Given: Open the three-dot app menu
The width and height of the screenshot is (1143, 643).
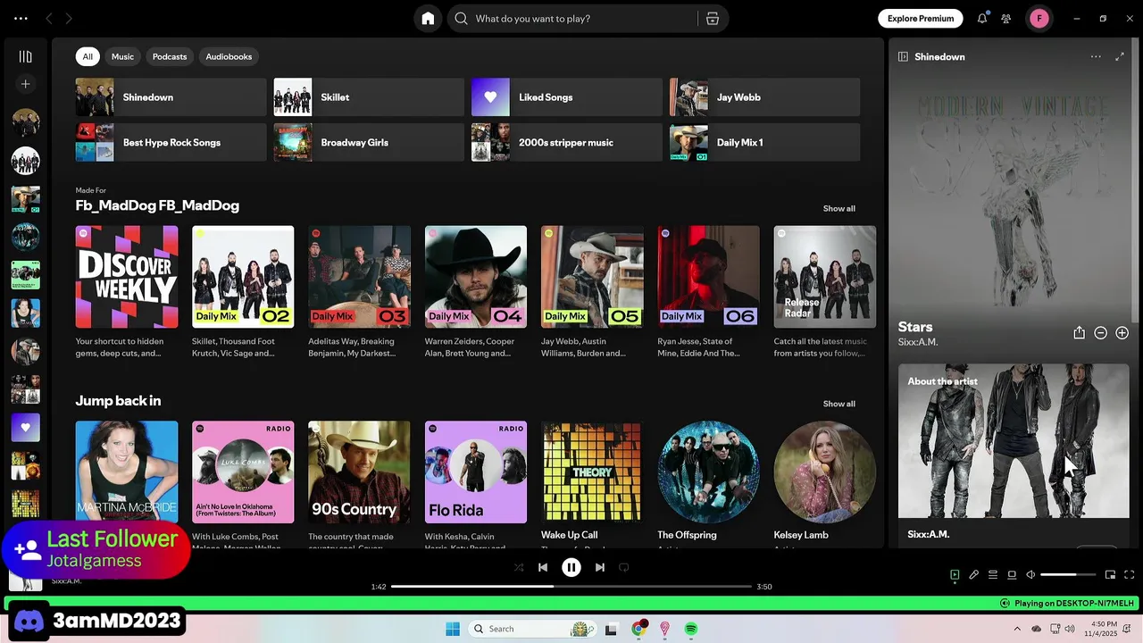Looking at the screenshot, I should 21,19.
